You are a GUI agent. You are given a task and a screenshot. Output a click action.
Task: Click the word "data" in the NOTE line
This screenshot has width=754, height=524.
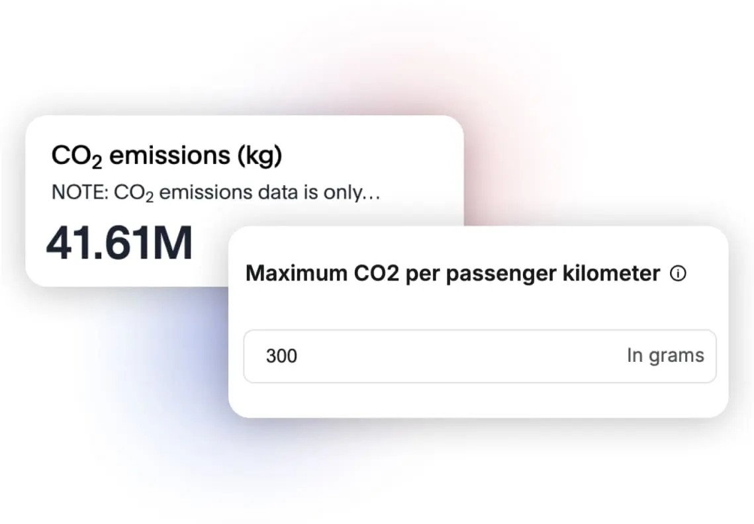(x=283, y=193)
